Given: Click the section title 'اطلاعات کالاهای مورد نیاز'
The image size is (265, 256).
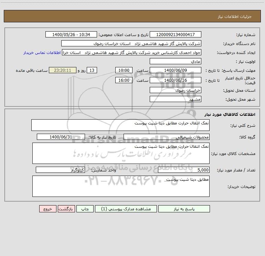Looking at the screenshot, I should 230,114.
